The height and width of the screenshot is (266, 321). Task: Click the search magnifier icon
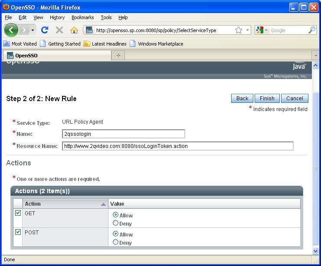[x=312, y=30]
